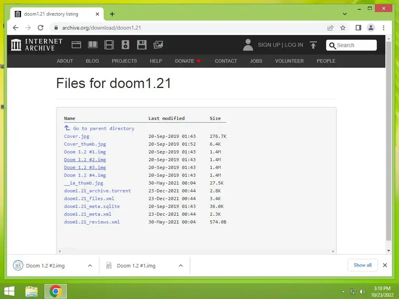
Task: Open the Software floppy-disk icon
Action: [x=142, y=45]
